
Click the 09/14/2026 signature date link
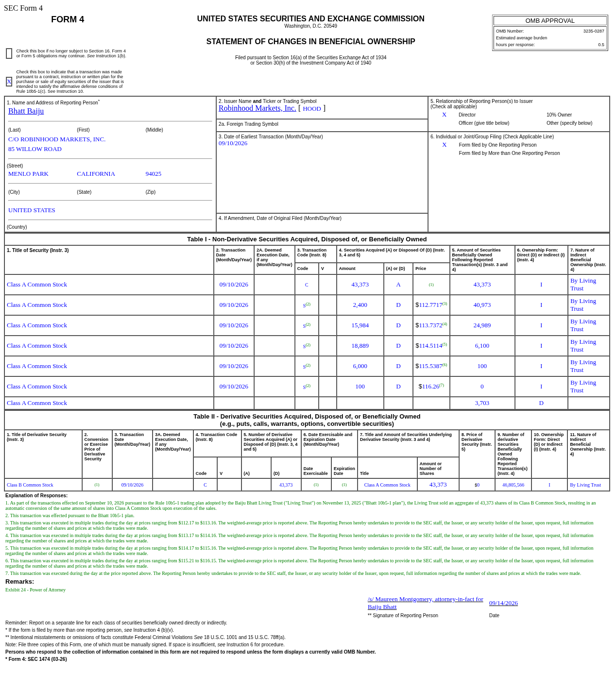coord(503,603)
